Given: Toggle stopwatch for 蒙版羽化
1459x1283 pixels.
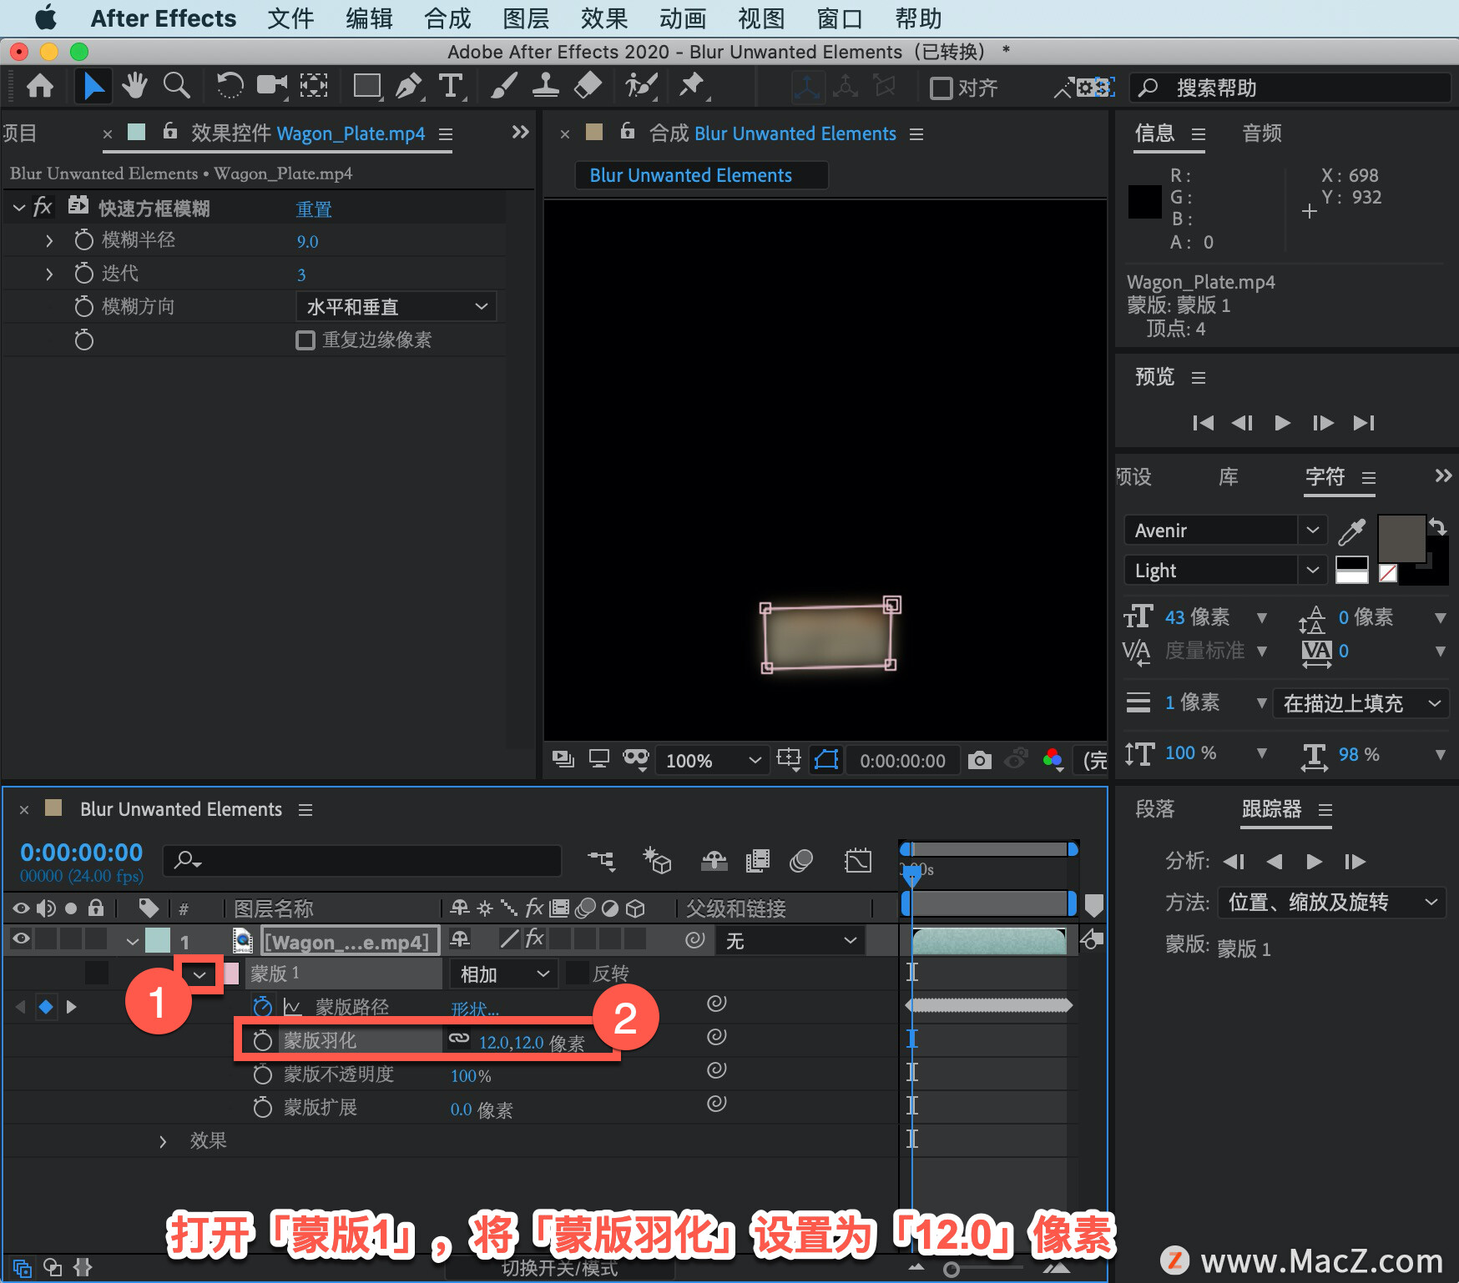Looking at the screenshot, I should [x=263, y=1040].
